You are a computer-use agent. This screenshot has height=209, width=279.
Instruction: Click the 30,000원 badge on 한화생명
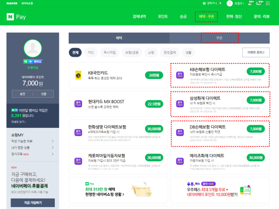click(154, 129)
